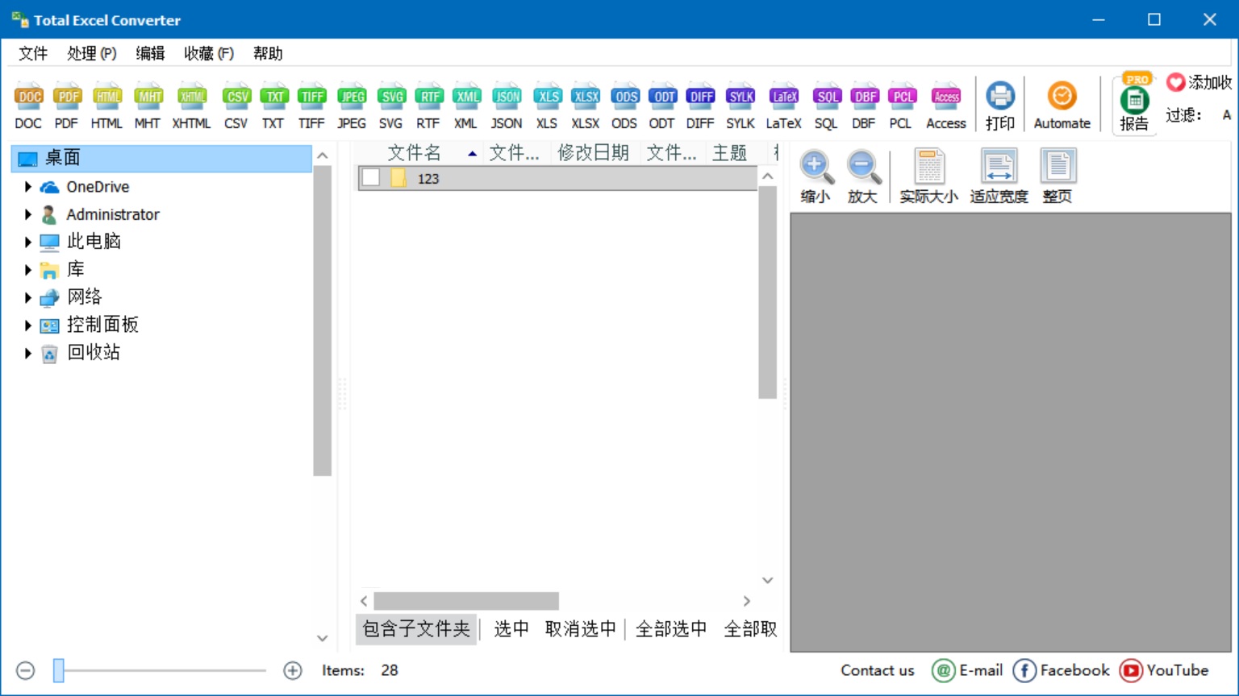
Task: Pick the MHT format icon
Action: (x=148, y=106)
